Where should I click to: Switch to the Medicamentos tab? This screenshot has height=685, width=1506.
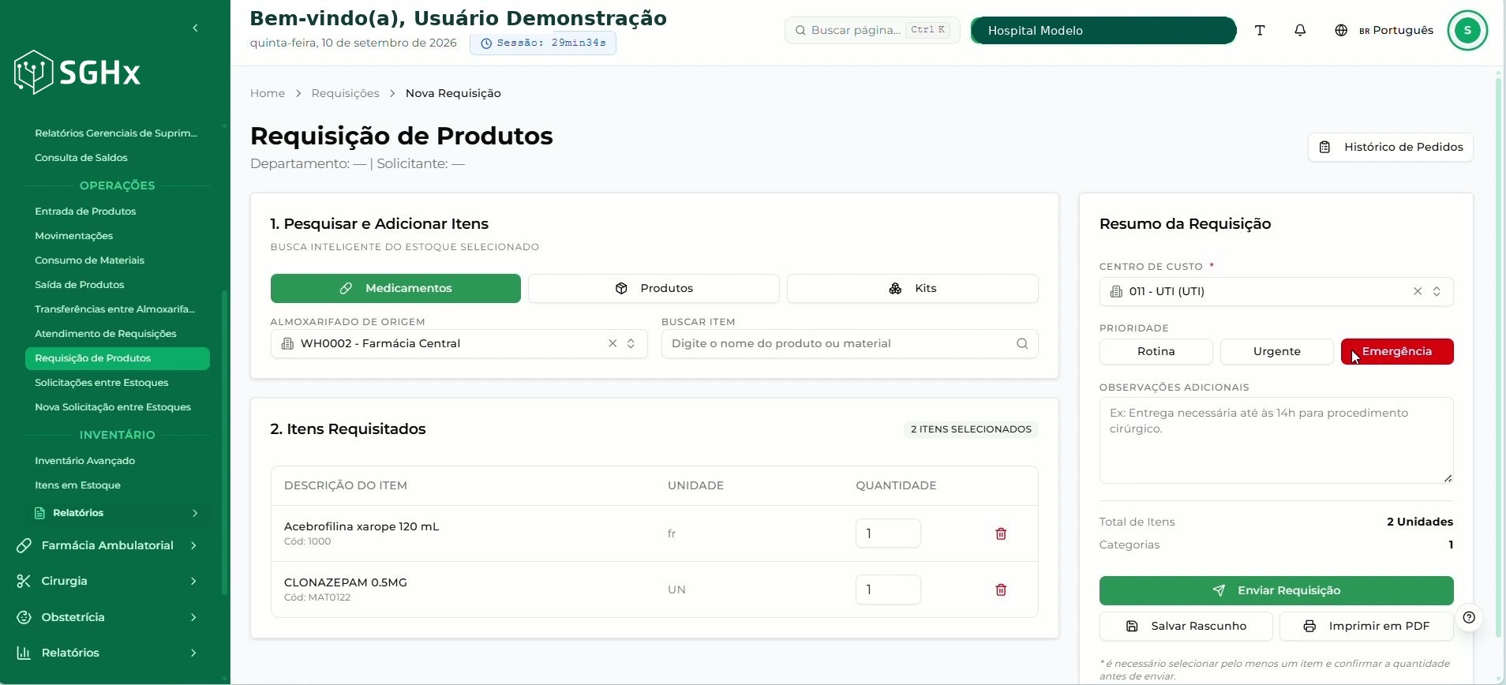pyautogui.click(x=395, y=289)
